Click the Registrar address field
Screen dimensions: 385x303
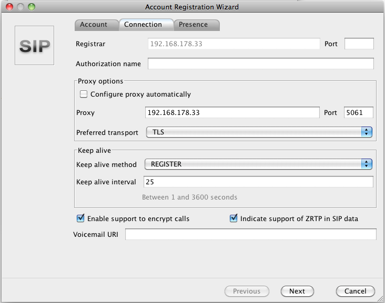[x=233, y=44]
